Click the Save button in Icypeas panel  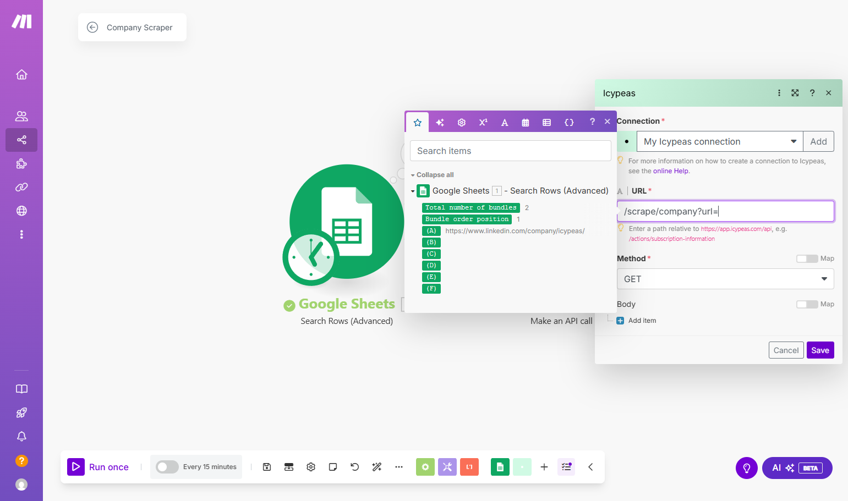[x=820, y=350]
